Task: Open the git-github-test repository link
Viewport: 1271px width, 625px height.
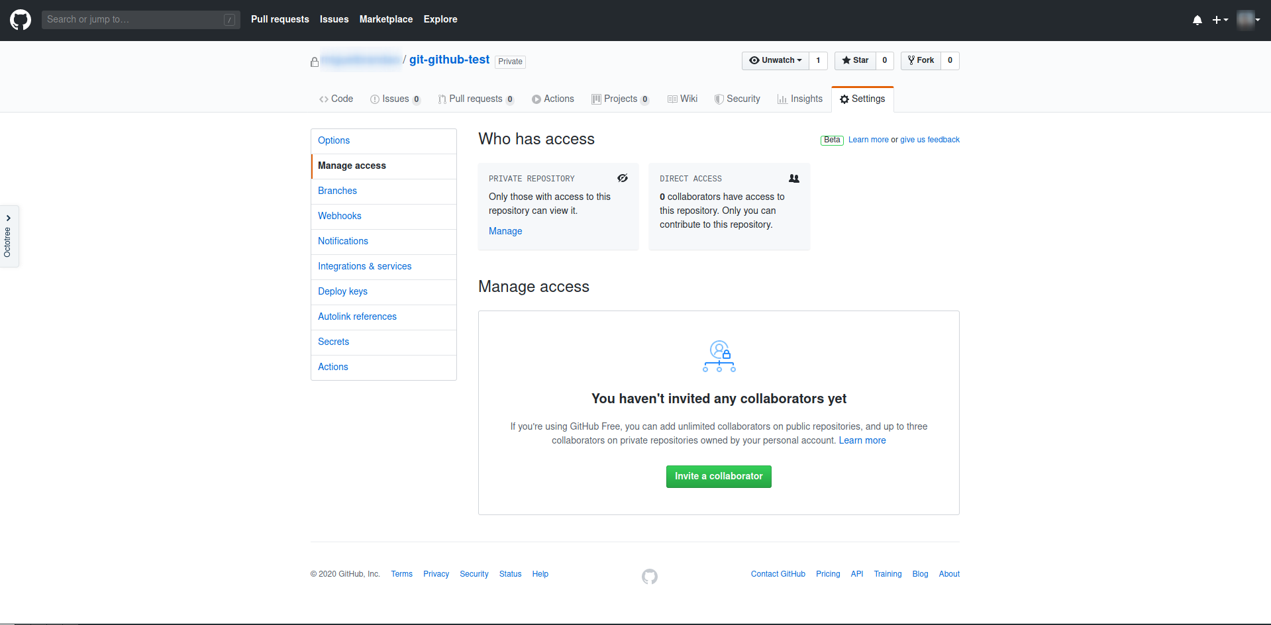Action: (449, 60)
